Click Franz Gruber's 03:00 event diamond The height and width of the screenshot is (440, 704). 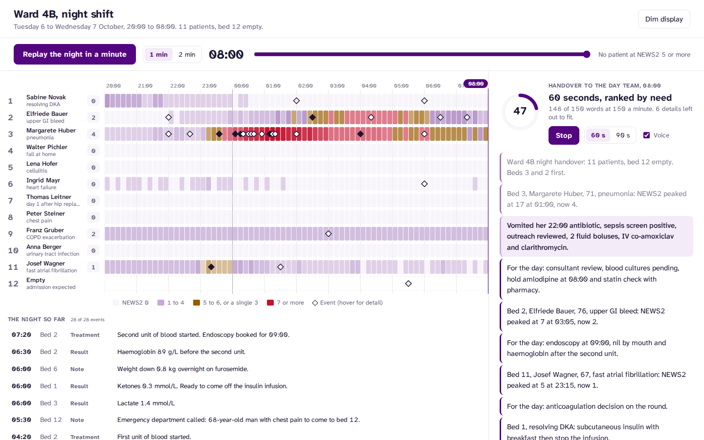pos(329,234)
